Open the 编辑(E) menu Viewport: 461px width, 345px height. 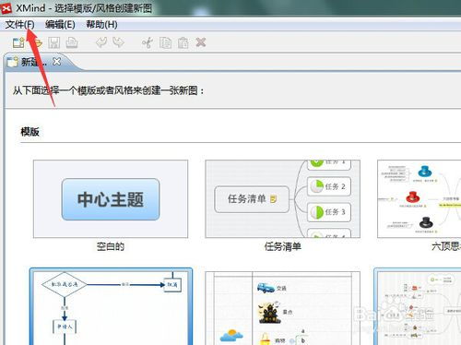click(60, 24)
